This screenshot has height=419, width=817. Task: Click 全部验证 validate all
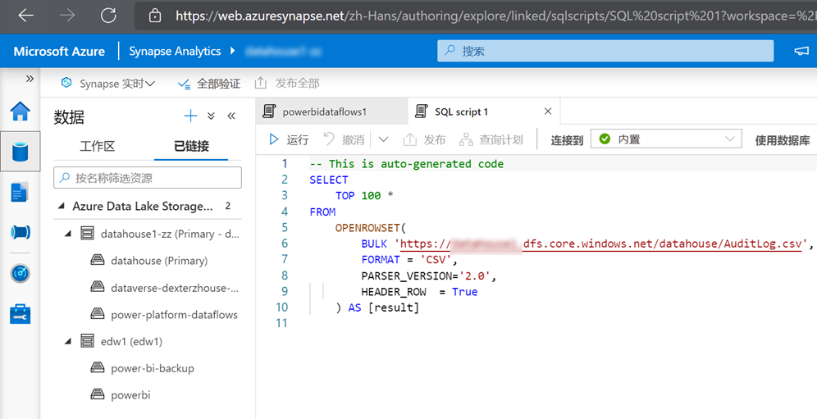(x=209, y=84)
